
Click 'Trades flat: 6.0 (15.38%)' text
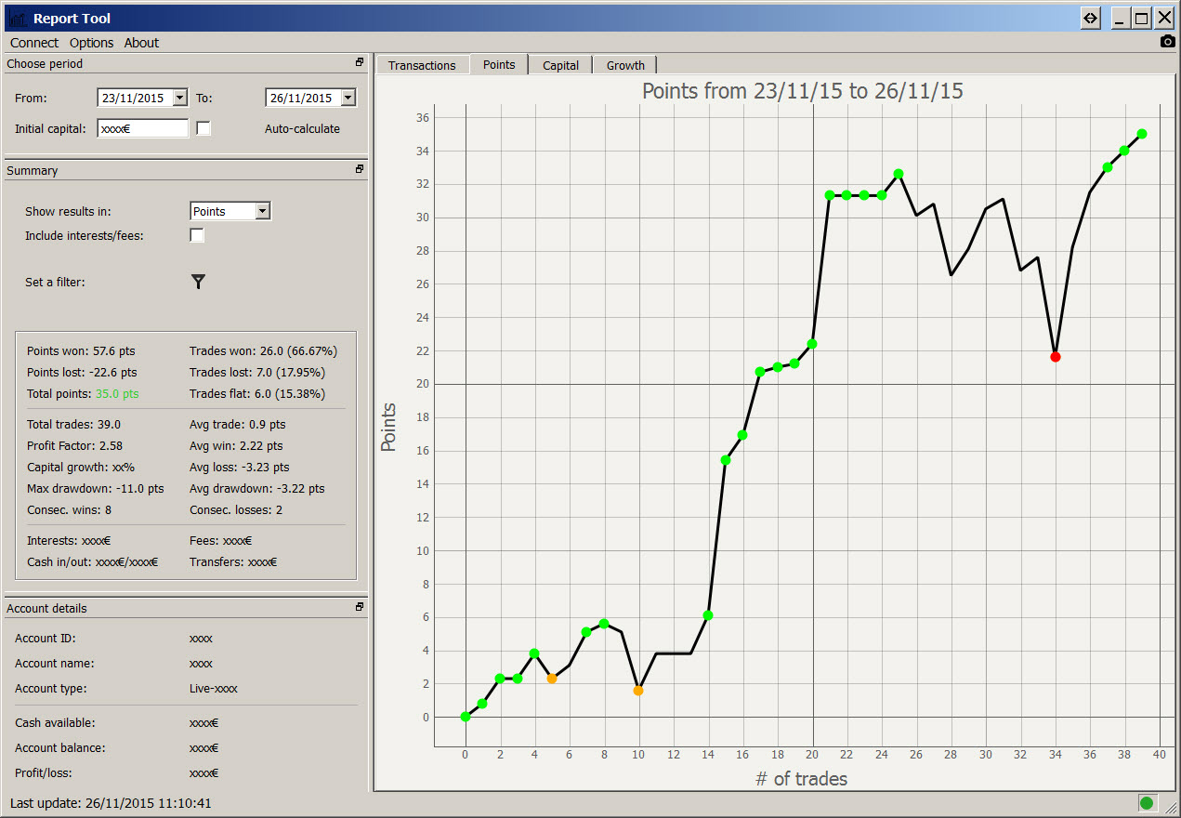257,394
